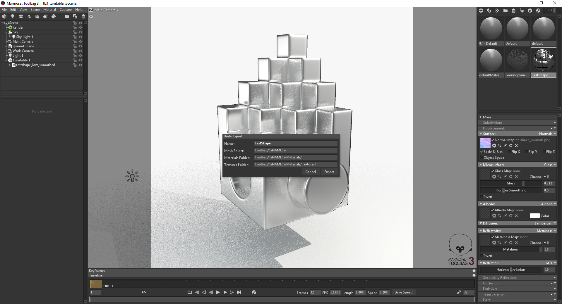Click the Cancel button in Unity Export

tap(311, 172)
